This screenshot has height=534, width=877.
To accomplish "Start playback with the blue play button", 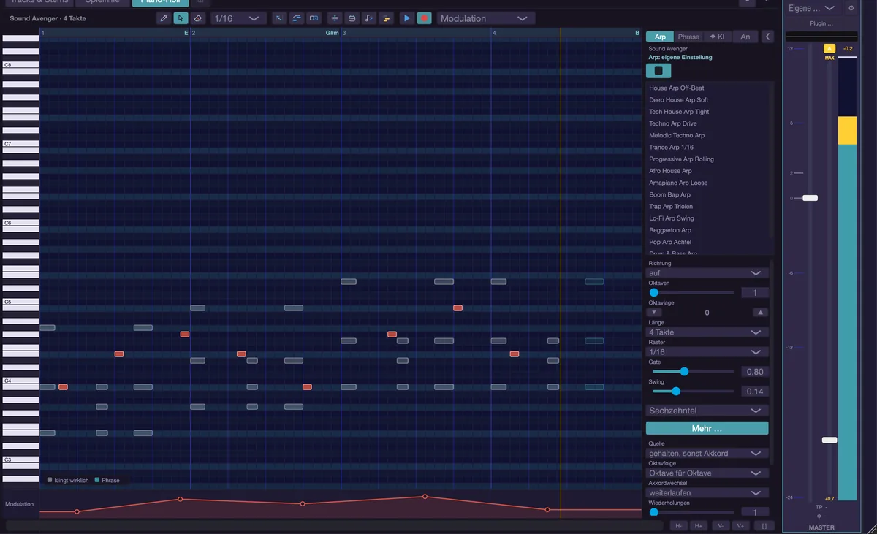I will pos(407,18).
